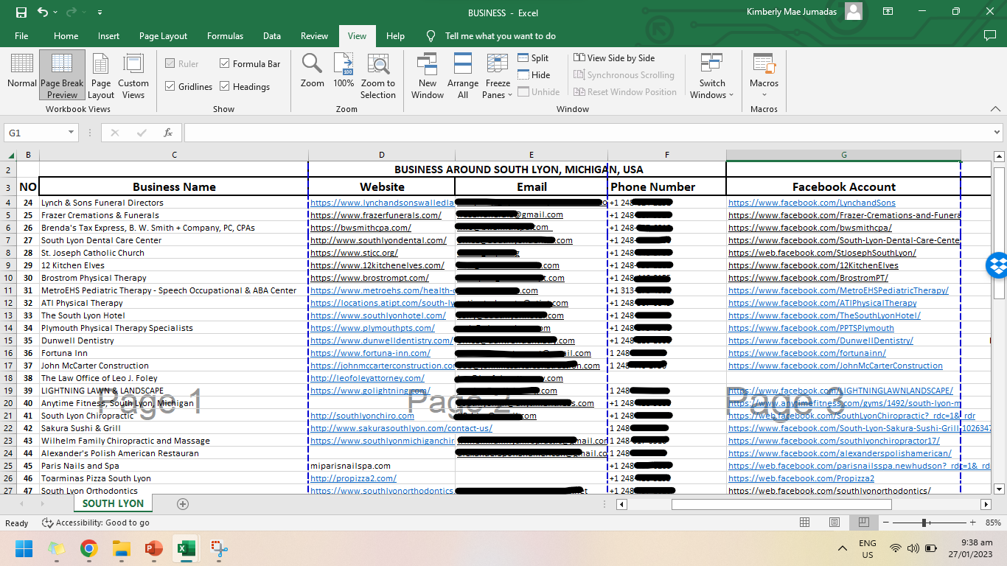
Task: Click Page Break Preview icon in status bar
Action: tap(863, 523)
